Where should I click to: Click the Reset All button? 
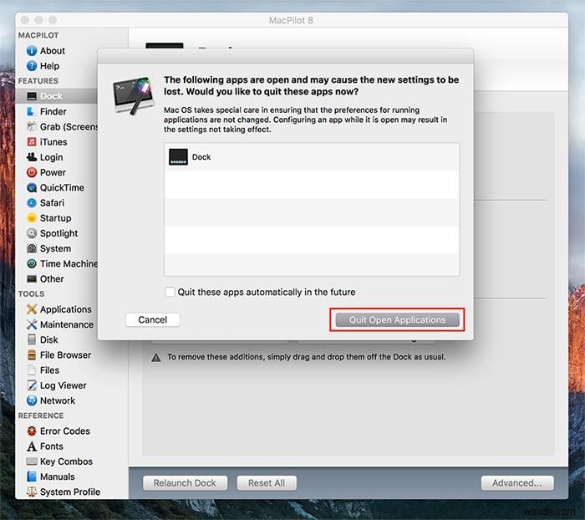coord(267,482)
